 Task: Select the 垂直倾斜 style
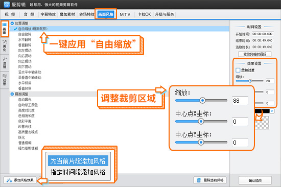click(25, 88)
